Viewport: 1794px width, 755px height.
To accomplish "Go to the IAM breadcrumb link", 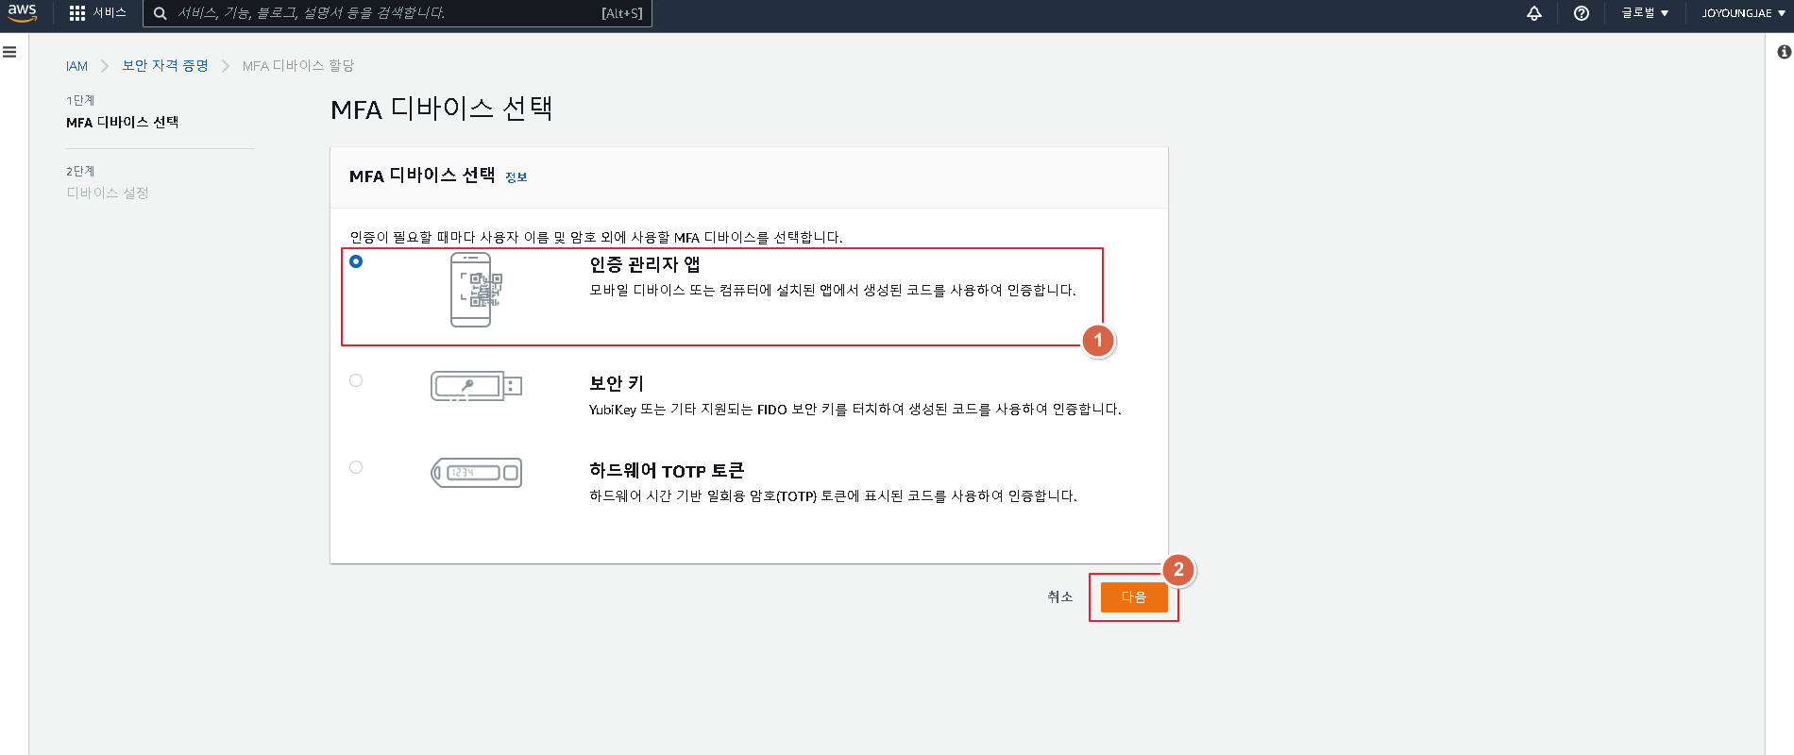I will coord(76,66).
